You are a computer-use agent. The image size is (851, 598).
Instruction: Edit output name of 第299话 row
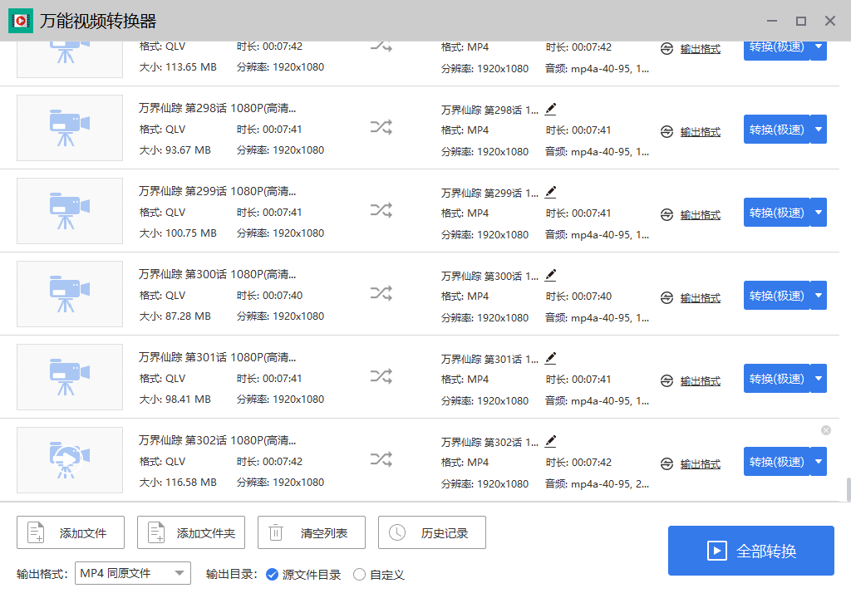(550, 192)
